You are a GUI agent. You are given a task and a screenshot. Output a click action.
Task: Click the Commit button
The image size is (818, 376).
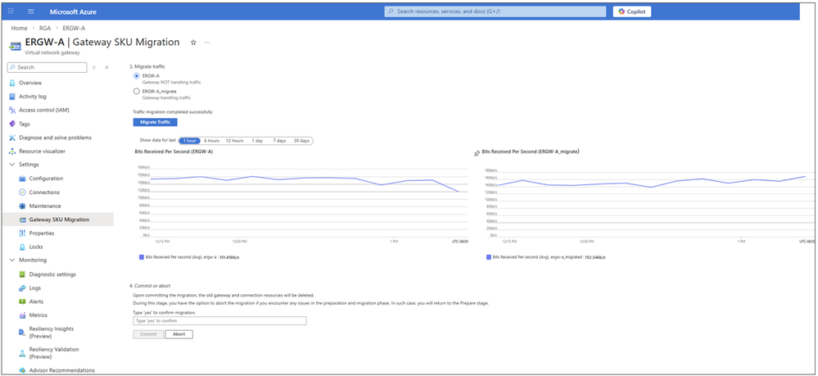(x=148, y=334)
